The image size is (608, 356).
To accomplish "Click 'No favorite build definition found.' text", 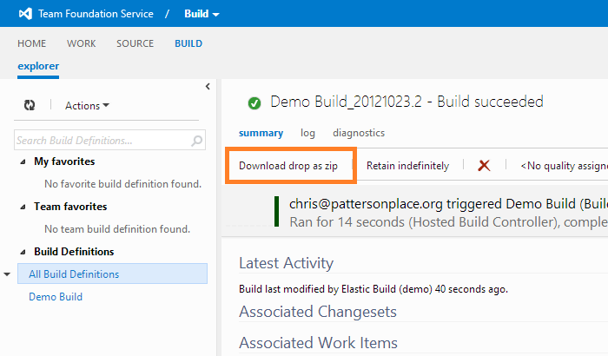I will click(x=123, y=184).
